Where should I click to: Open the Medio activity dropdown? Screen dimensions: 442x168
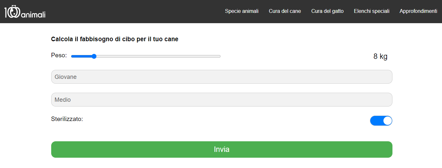point(221,100)
